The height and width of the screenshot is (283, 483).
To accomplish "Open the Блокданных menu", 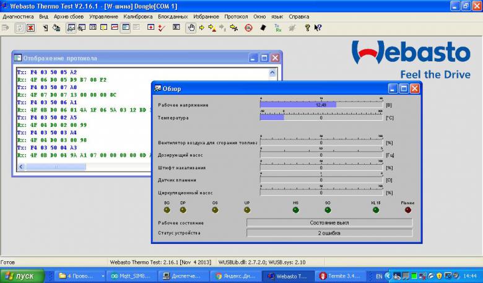I will click(x=173, y=17).
